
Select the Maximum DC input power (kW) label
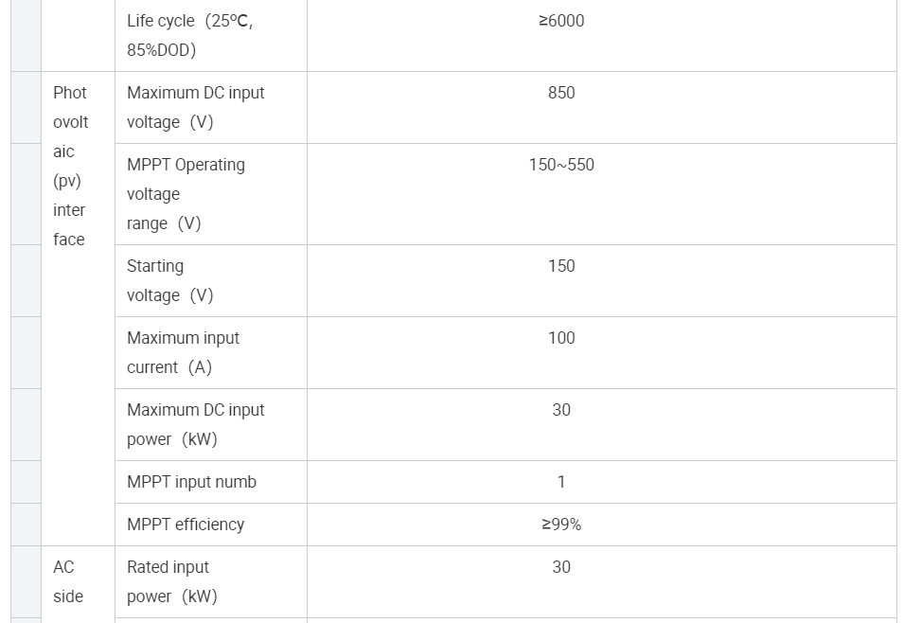click(196, 424)
